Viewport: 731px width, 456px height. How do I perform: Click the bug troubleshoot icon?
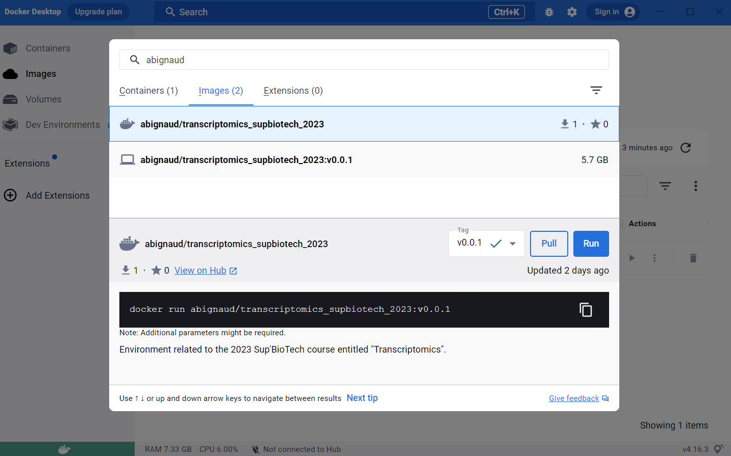click(x=549, y=12)
